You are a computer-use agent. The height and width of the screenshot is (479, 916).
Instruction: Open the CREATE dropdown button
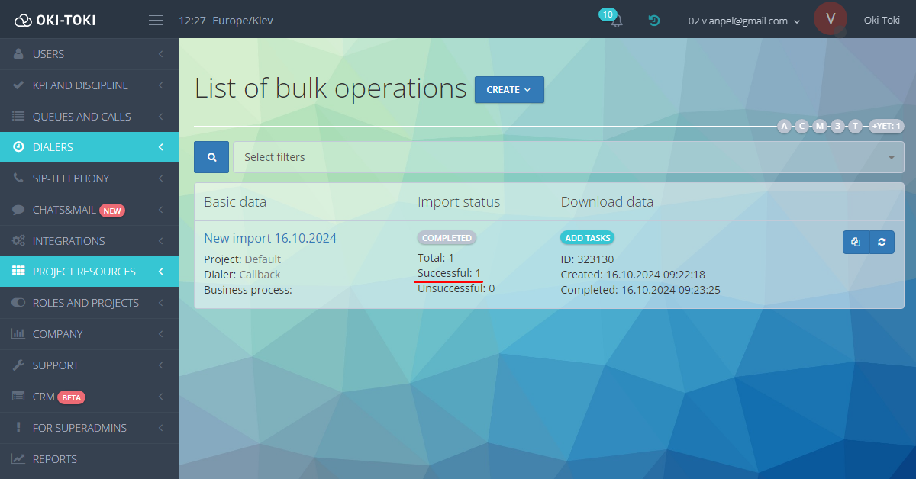(x=509, y=89)
